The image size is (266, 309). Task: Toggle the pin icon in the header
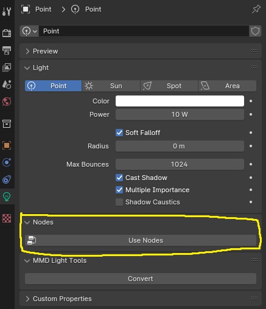pos(256,9)
